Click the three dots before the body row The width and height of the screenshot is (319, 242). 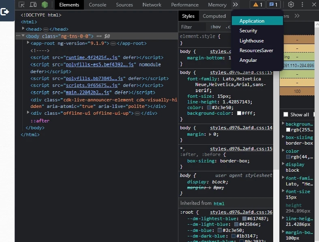pos(18,36)
